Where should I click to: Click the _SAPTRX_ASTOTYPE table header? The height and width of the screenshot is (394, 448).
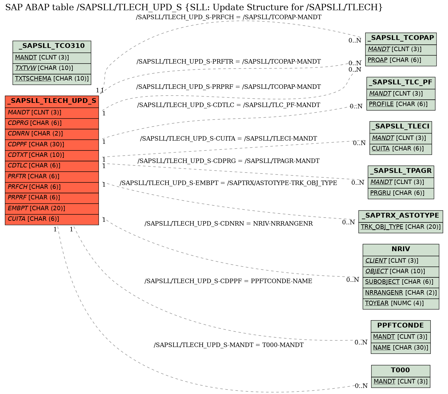(401, 216)
